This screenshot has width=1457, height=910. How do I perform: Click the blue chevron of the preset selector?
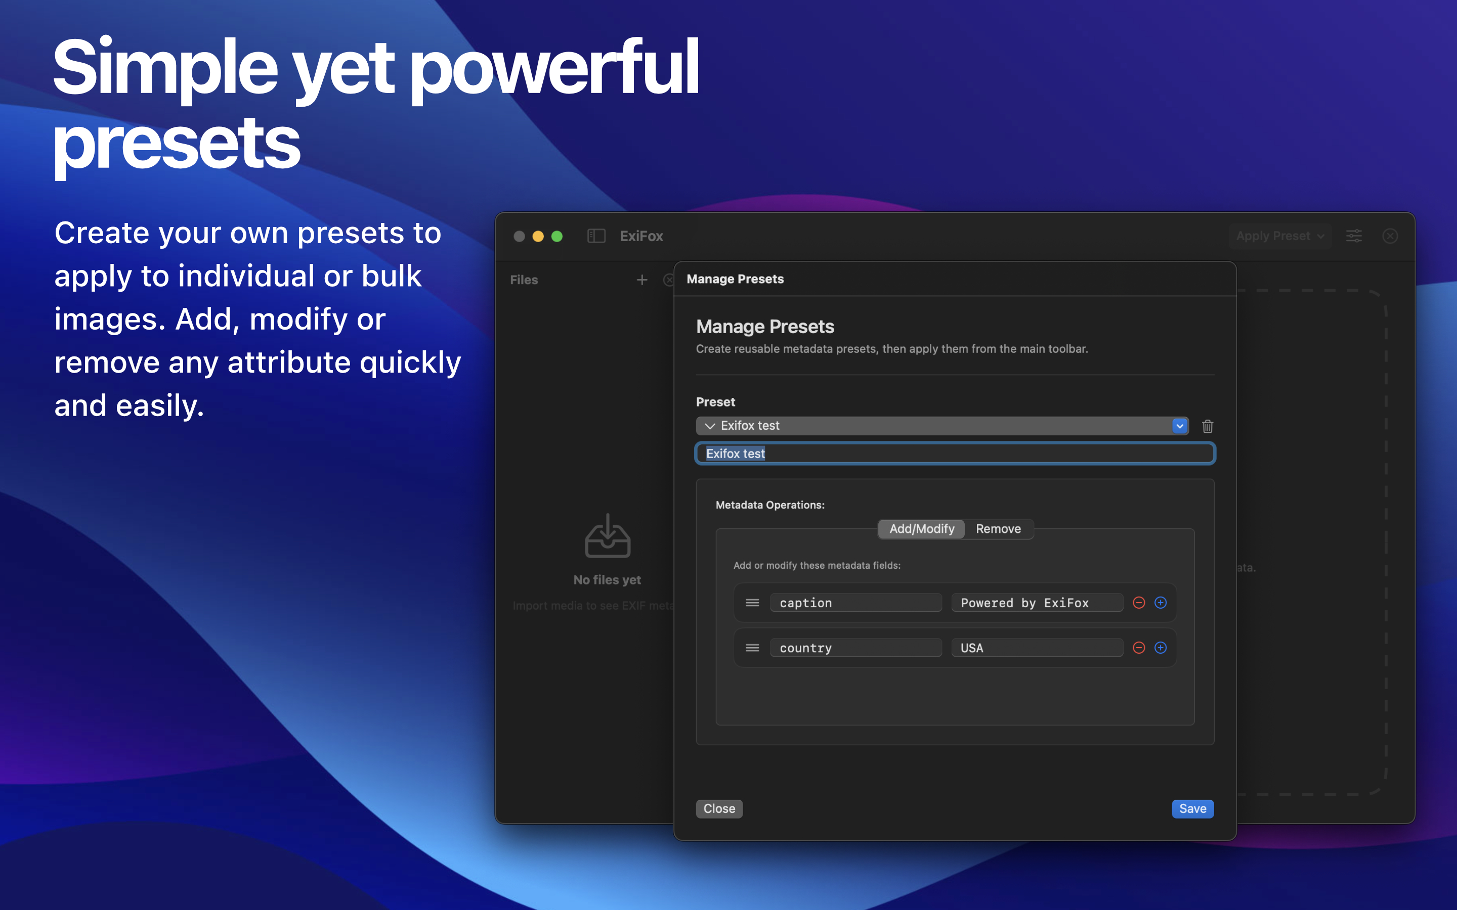[1179, 426]
